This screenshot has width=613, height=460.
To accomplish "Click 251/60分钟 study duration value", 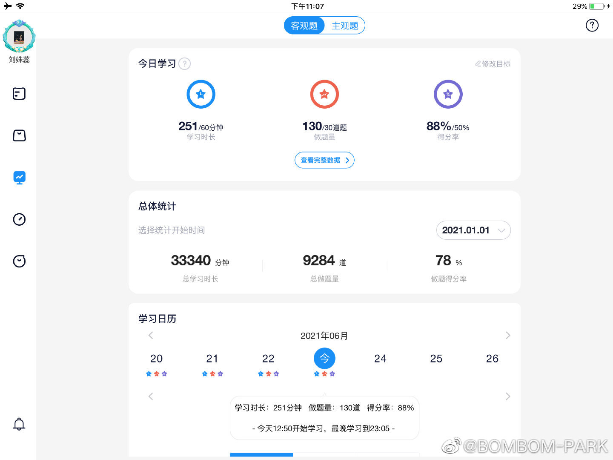I will pyautogui.click(x=201, y=126).
